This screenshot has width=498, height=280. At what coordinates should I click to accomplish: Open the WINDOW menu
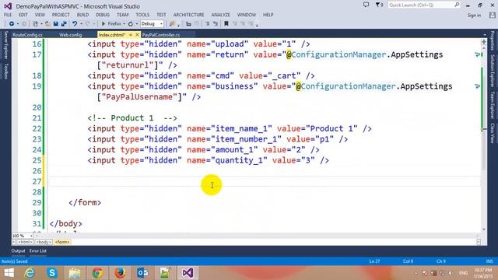click(x=247, y=15)
